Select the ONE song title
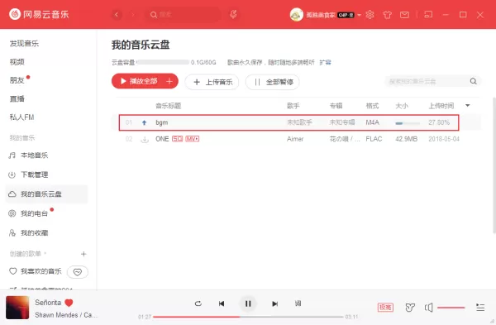 tap(162, 139)
